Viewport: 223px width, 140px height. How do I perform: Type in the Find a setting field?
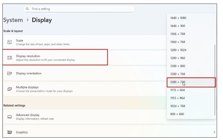[81, 9]
